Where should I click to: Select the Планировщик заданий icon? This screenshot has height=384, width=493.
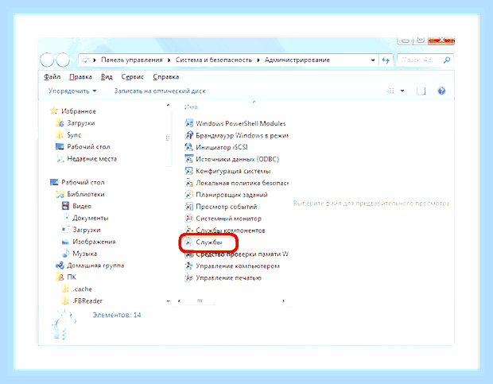pos(188,195)
